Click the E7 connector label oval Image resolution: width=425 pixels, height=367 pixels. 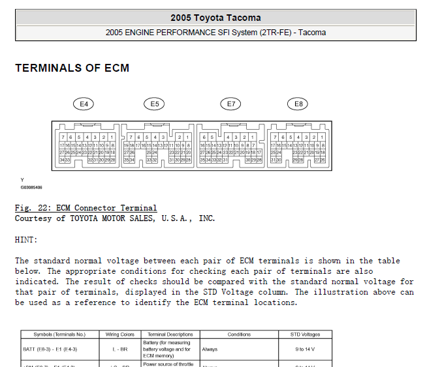[x=230, y=104]
